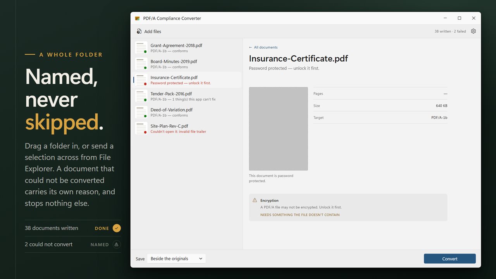Viewport: 496px width, 279px height.
Task: Go back via the All documents link
Action: pyautogui.click(x=263, y=47)
